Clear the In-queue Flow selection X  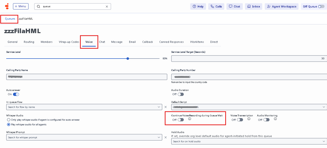tap(165, 107)
